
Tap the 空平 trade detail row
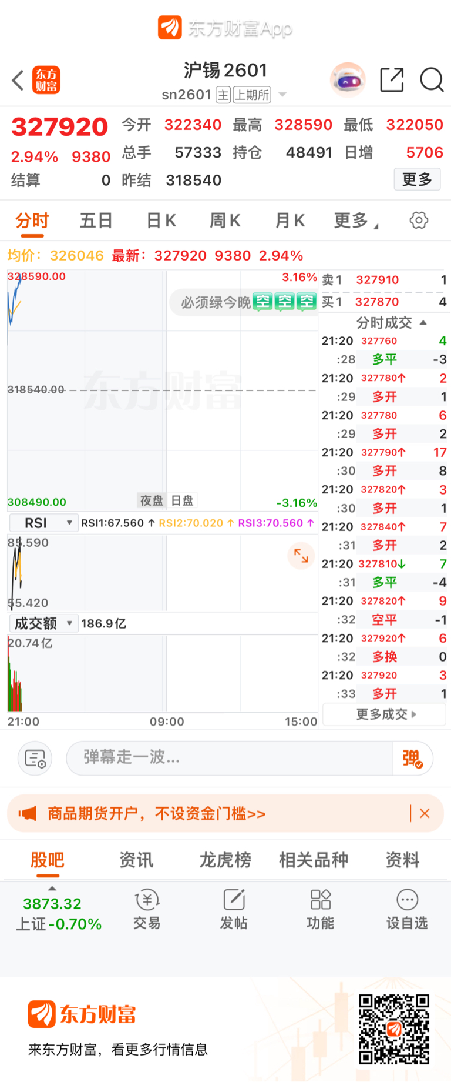384,620
